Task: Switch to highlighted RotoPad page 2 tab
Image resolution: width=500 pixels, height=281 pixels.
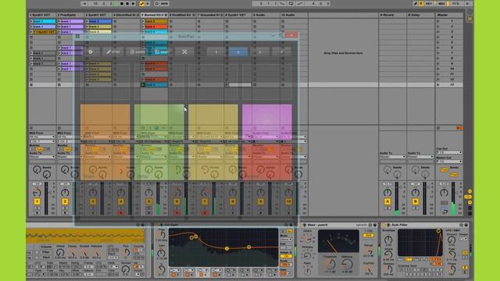Action: (x=237, y=52)
